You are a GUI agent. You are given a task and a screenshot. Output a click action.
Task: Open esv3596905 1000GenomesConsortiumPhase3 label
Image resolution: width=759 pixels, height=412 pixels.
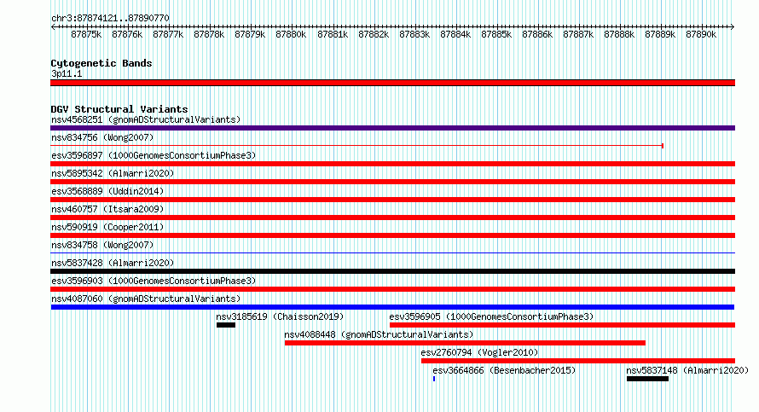point(491,317)
